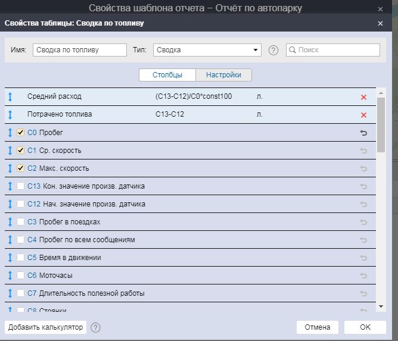
Task: Click the Отмена button
Action: tap(317, 327)
